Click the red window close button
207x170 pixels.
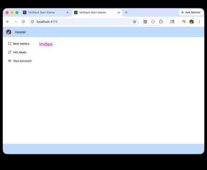pos(7,13)
